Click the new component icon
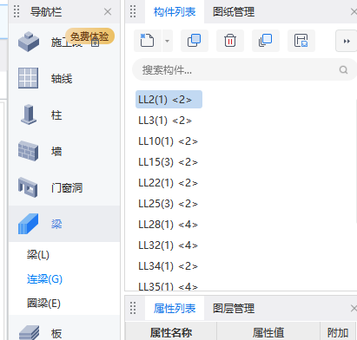Viewport: 357px width, 340px height. pos(147,41)
